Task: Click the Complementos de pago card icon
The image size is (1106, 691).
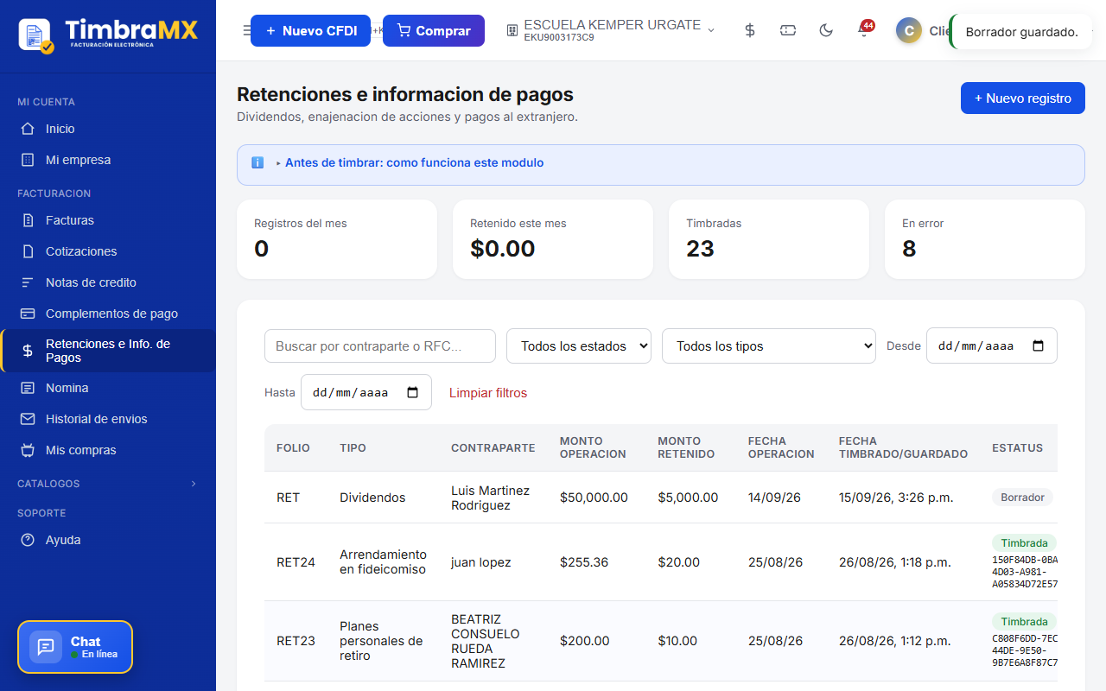Action: click(28, 314)
